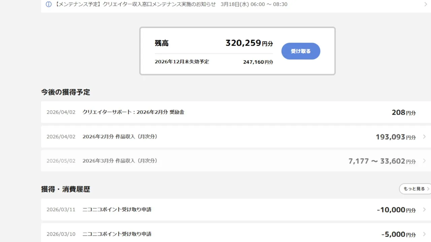The width and height of the screenshot is (431, 242).
Task: Click the -10,000円分 amount
Action: [x=396, y=210]
